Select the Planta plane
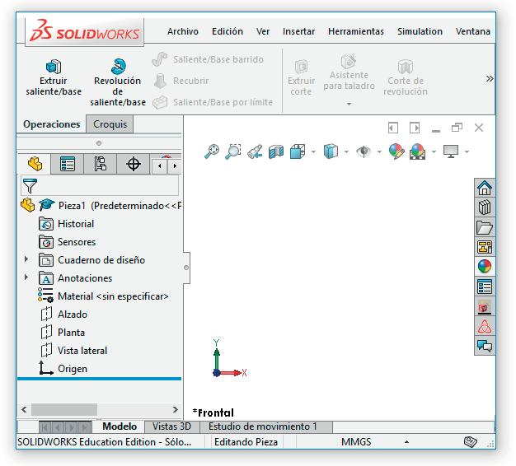This screenshot has width=516, height=466. (63, 333)
